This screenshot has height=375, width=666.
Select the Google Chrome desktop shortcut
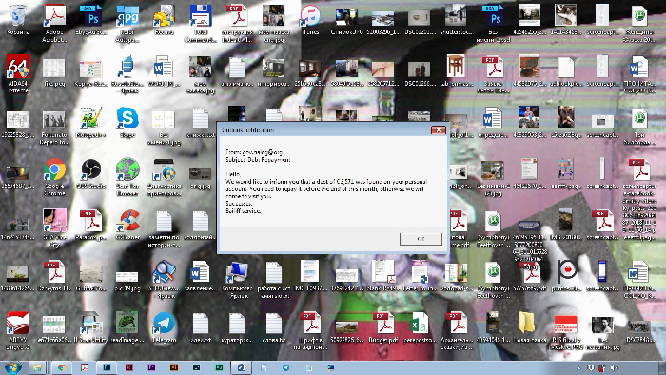[x=54, y=177]
